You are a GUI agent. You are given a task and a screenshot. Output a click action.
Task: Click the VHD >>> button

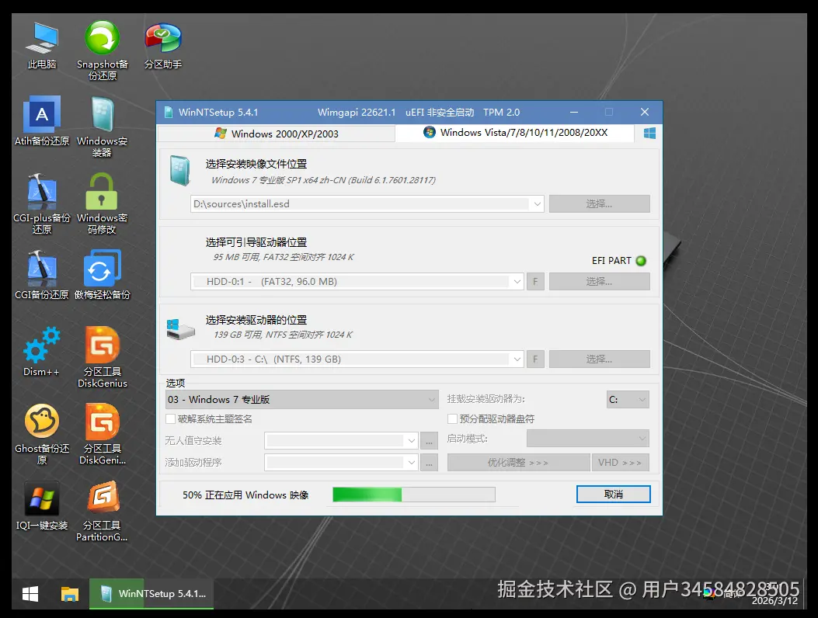pos(620,463)
